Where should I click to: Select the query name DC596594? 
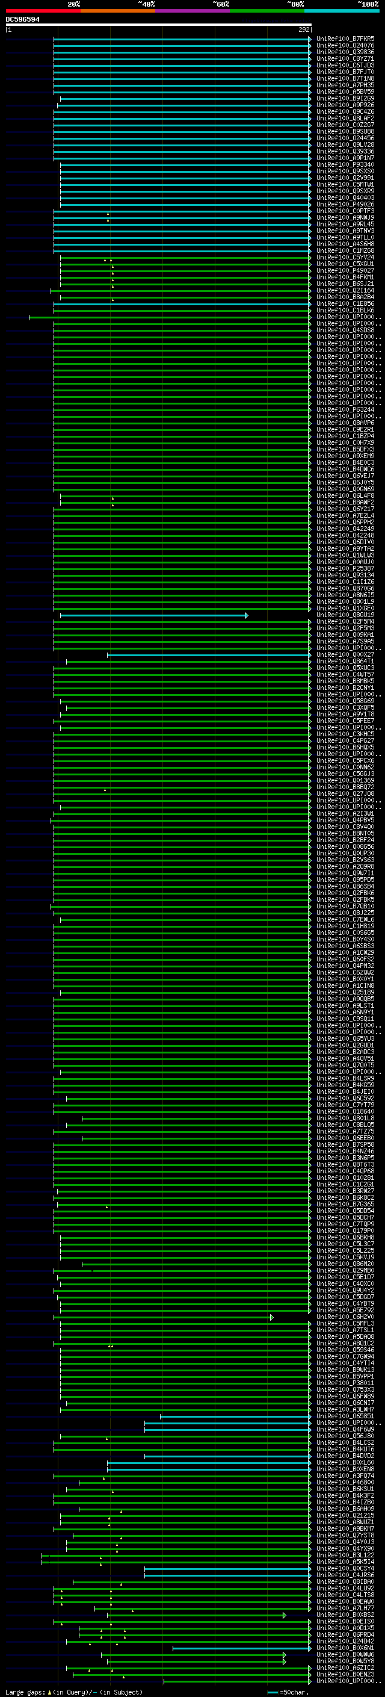(22, 20)
